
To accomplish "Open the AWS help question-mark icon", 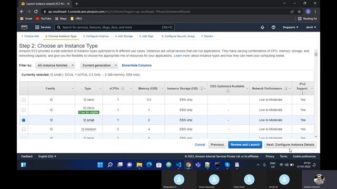I will click(x=273, y=27).
